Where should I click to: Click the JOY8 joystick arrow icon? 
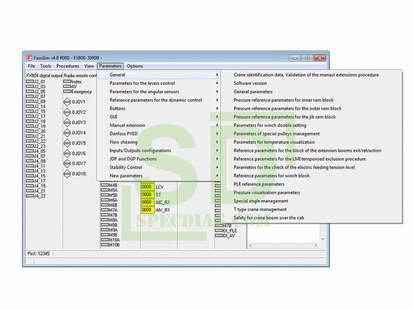[x=67, y=174]
